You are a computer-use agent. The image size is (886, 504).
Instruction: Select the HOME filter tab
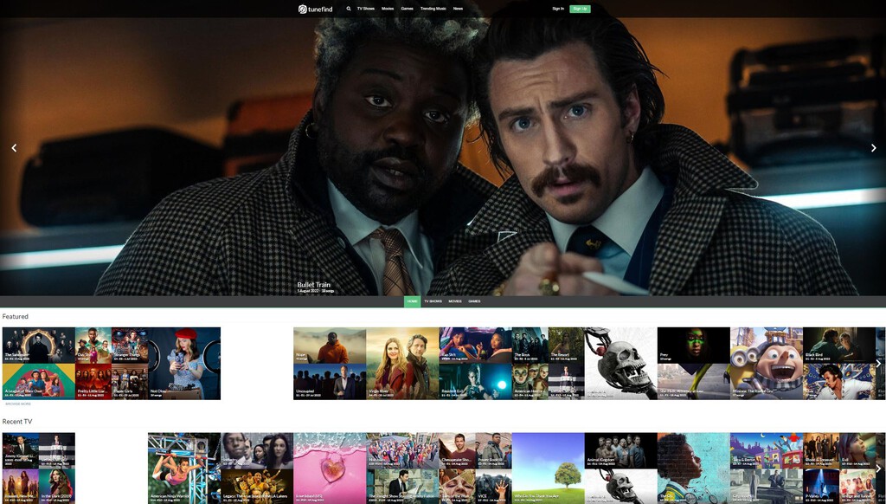(413, 301)
